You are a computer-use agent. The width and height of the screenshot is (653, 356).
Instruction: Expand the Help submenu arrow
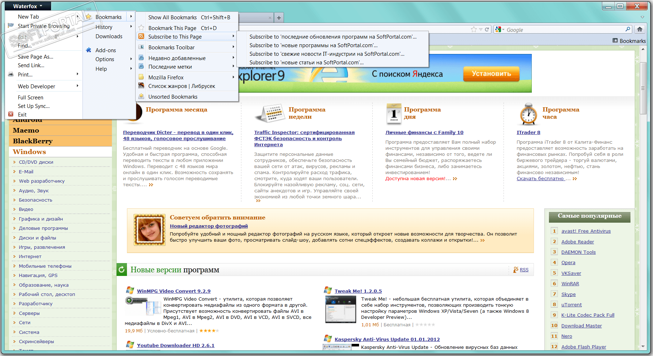[x=131, y=69]
